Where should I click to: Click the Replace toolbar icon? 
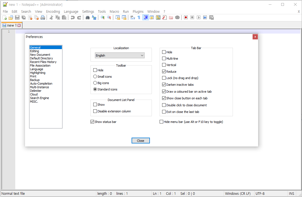94,18
